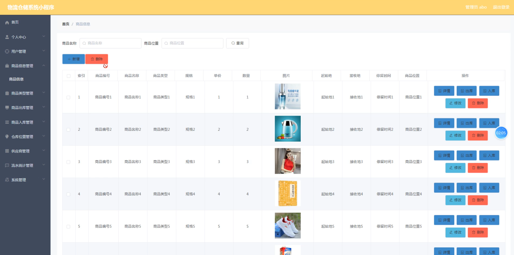Image resolution: width=514 pixels, height=255 pixels.
Task: Click the 商品类型管理 clipboard icon
Action: (7, 93)
